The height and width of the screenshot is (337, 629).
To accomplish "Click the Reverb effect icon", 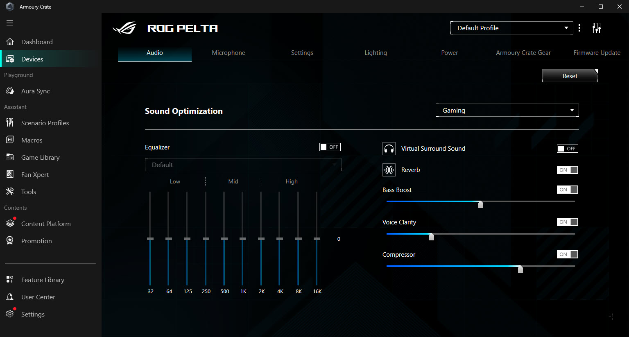I will 389,170.
